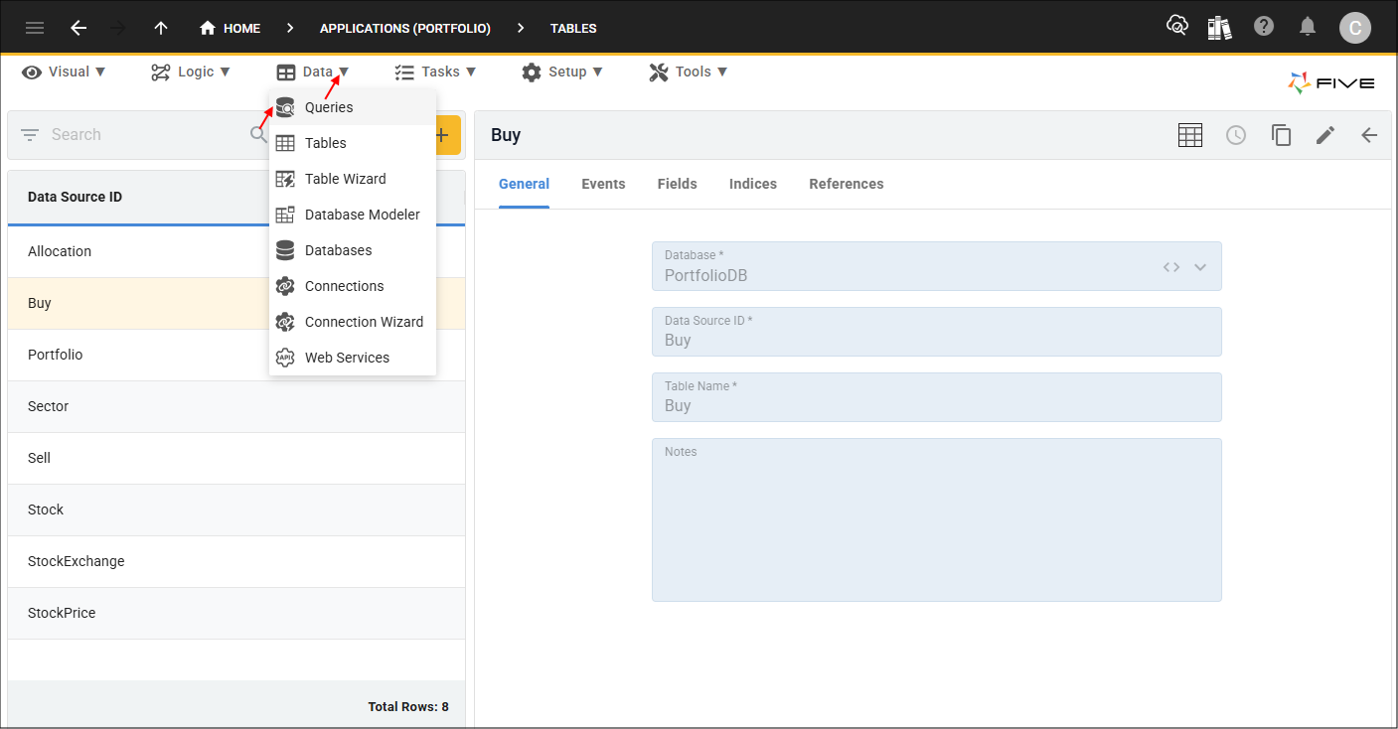Click the copy table icon

1282,135
